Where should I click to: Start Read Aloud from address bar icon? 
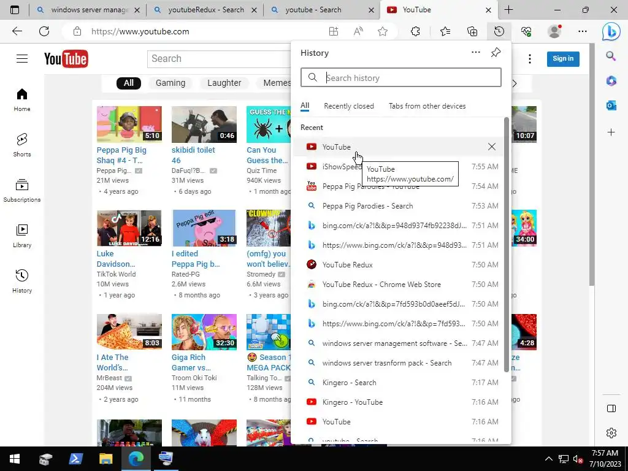(358, 31)
